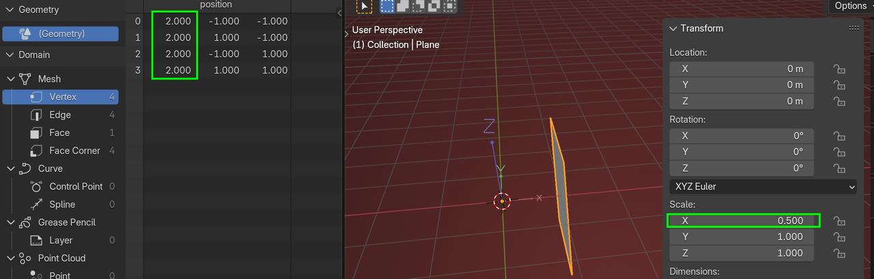Lock the Location Z value

click(x=838, y=102)
